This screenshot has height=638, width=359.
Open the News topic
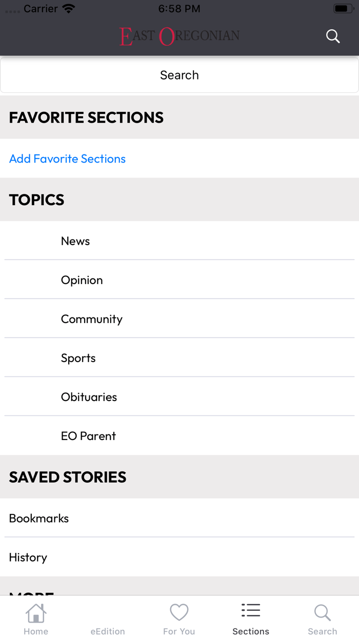click(x=75, y=241)
